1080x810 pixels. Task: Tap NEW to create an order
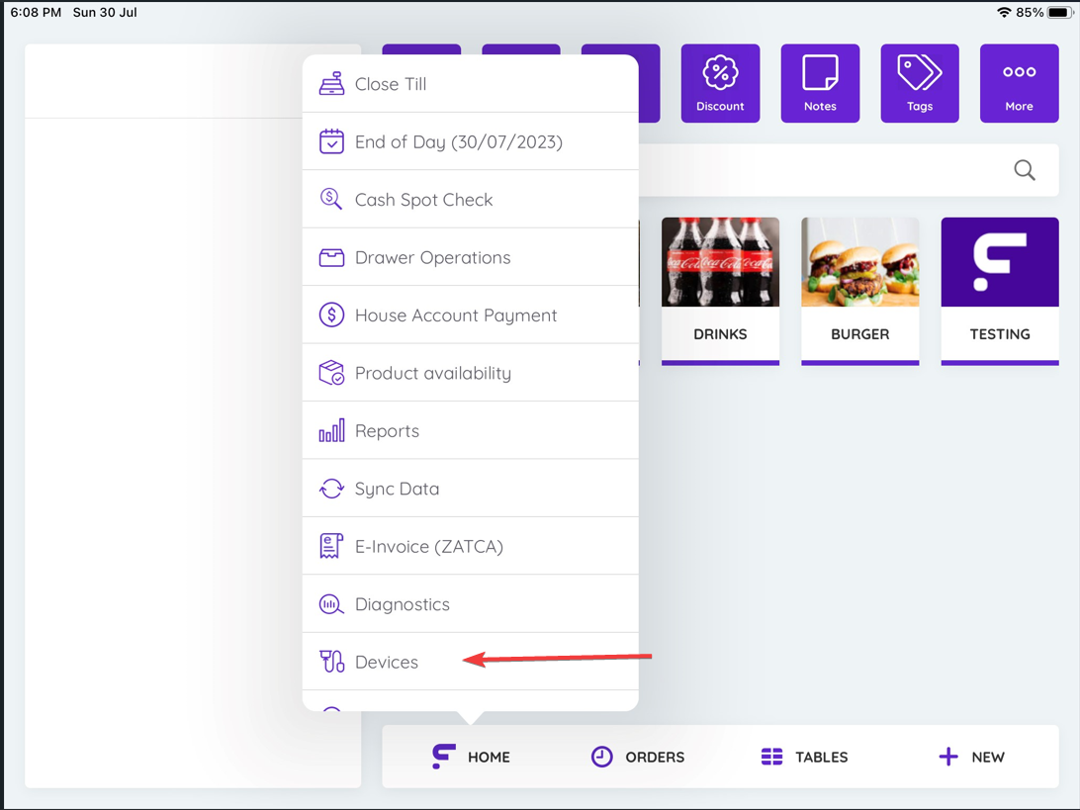(972, 757)
